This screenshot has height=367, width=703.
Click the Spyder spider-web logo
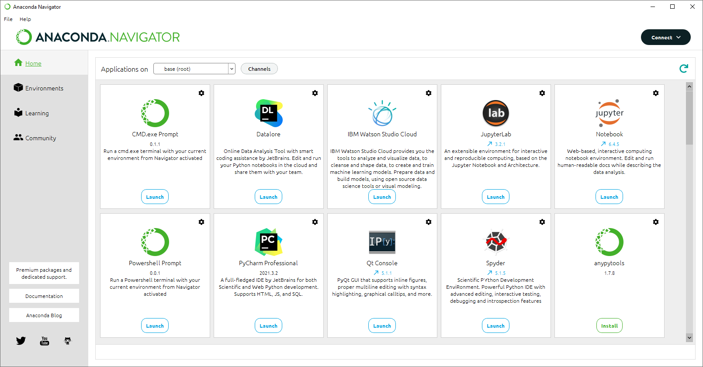click(496, 242)
